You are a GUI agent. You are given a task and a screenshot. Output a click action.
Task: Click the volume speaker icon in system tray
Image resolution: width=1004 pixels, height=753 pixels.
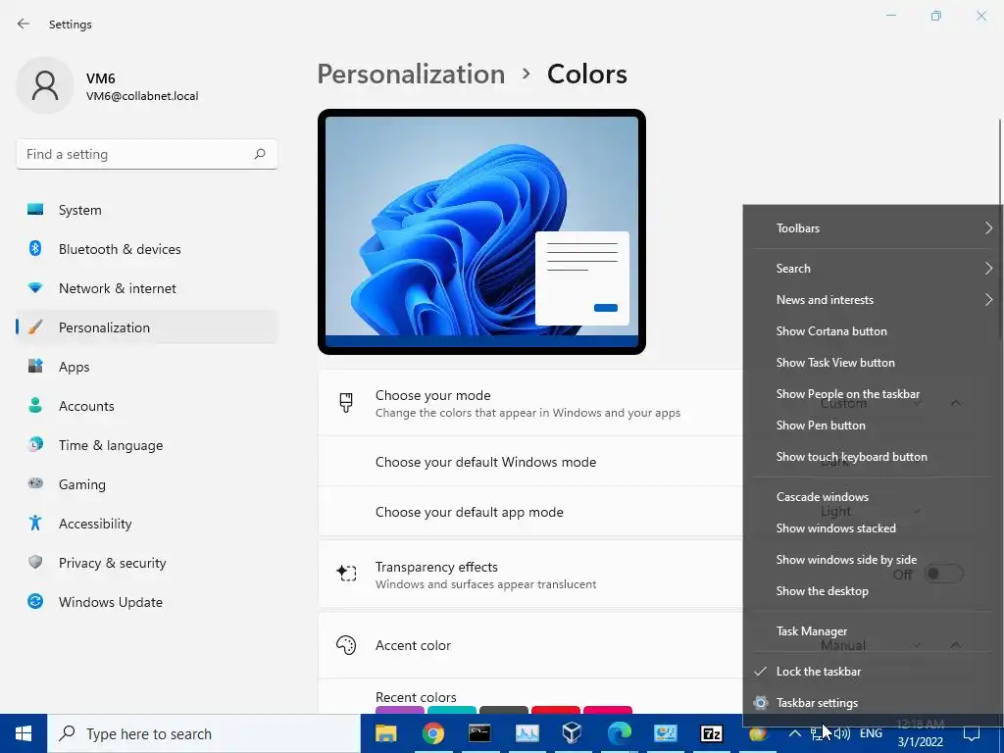[x=842, y=733]
